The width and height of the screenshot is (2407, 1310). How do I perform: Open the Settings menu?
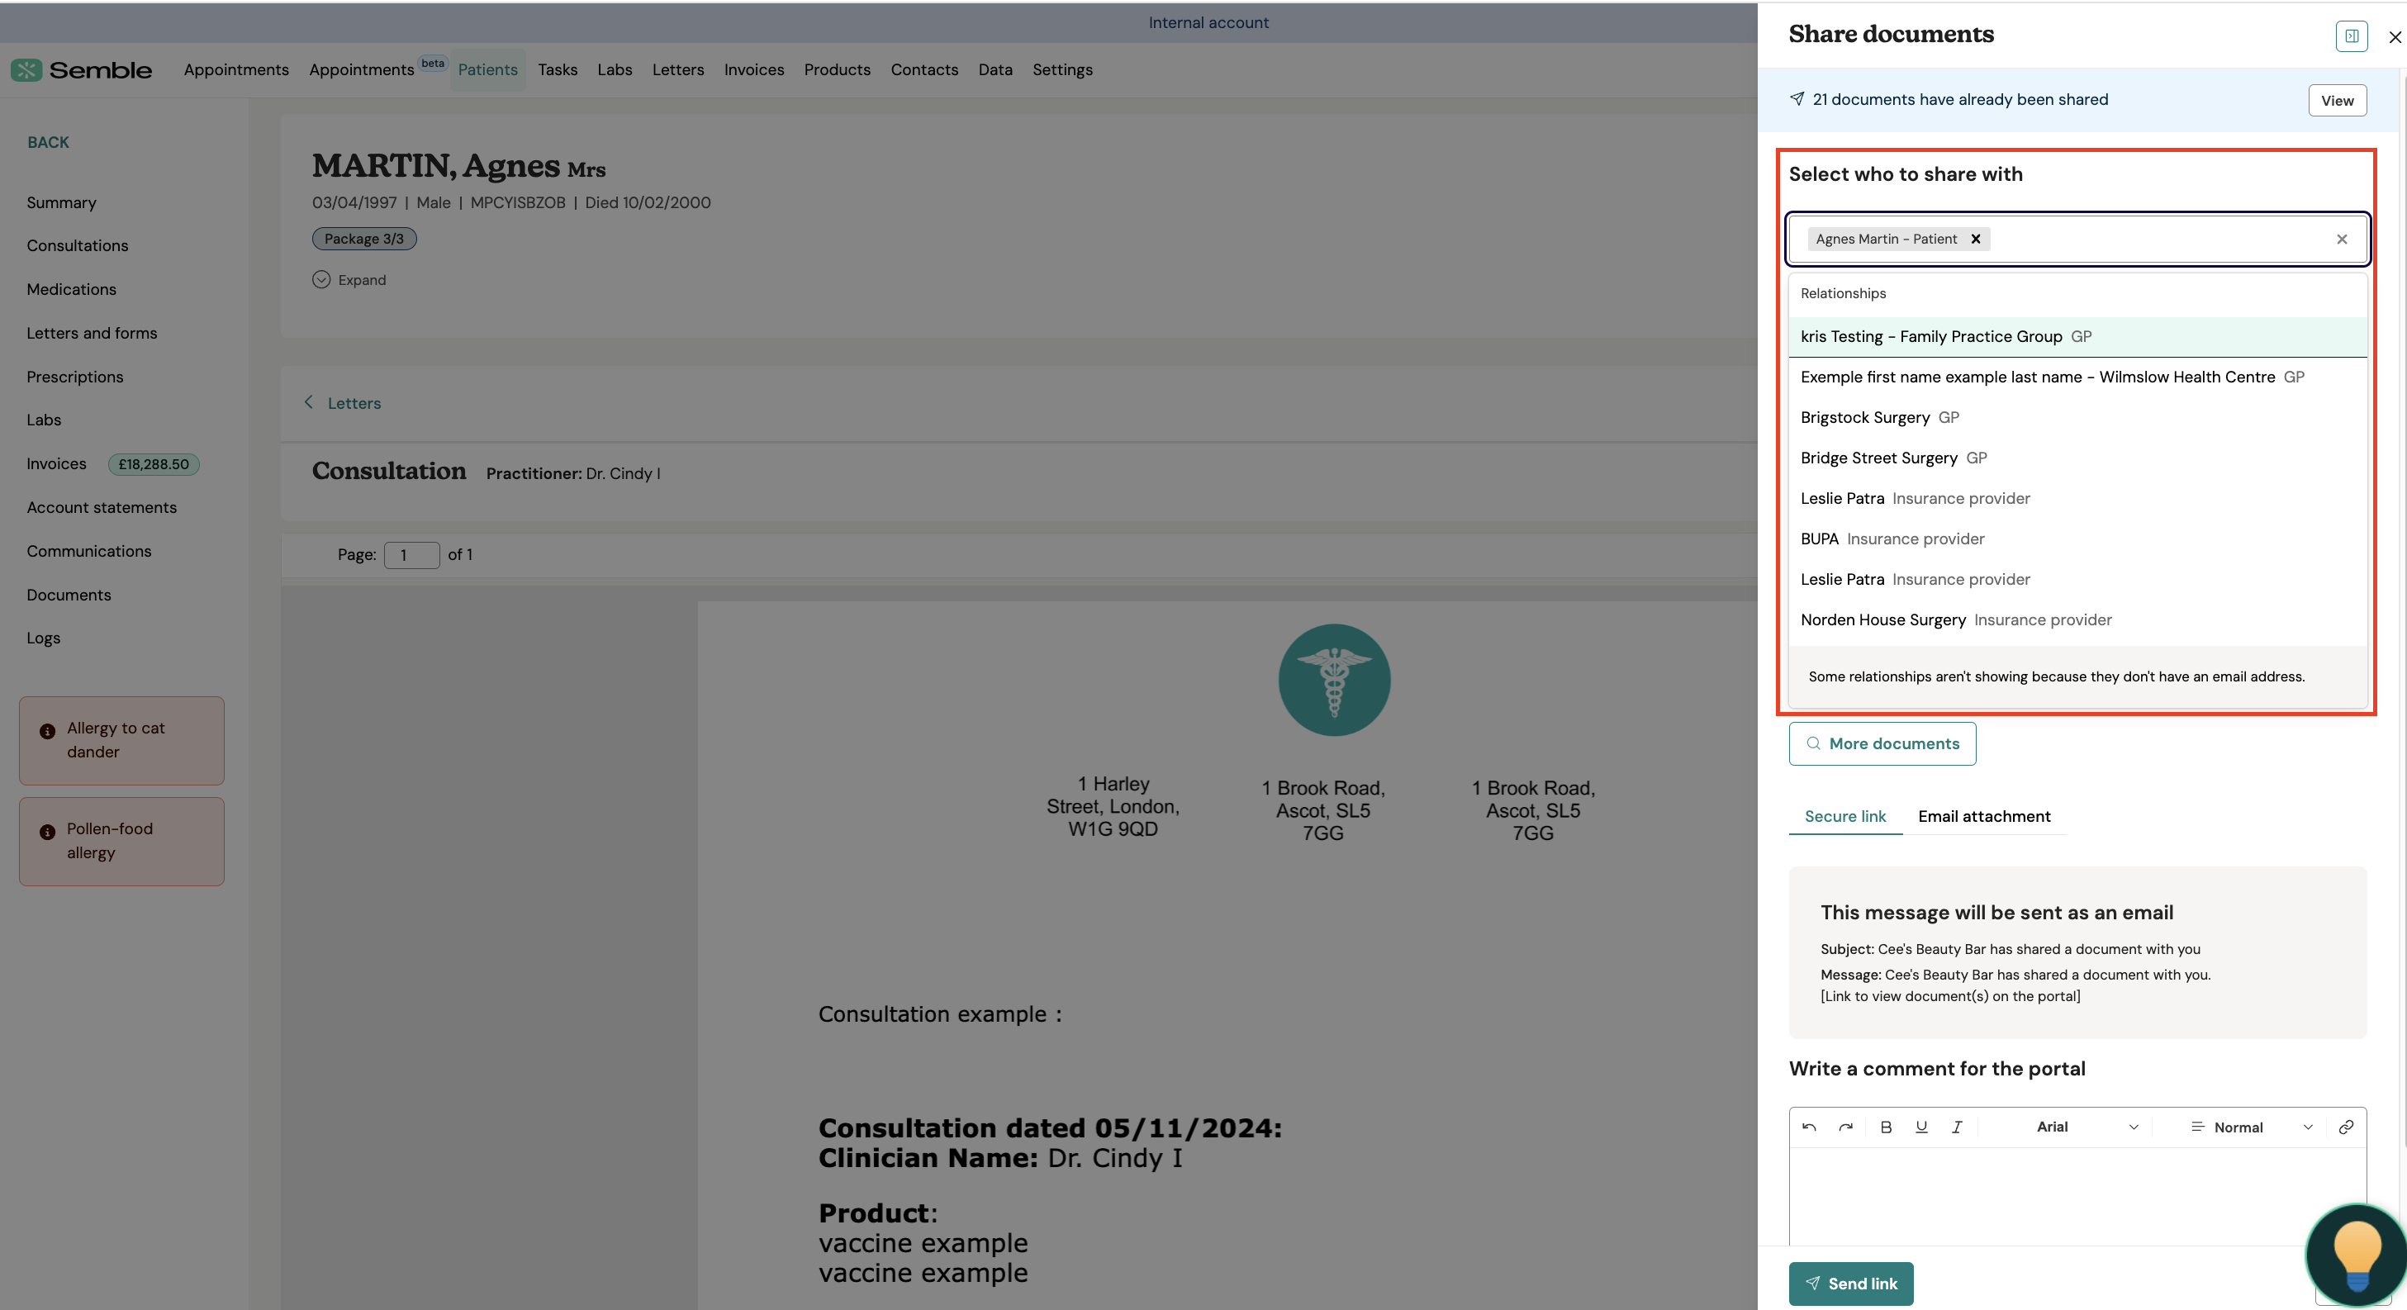[1062, 69]
